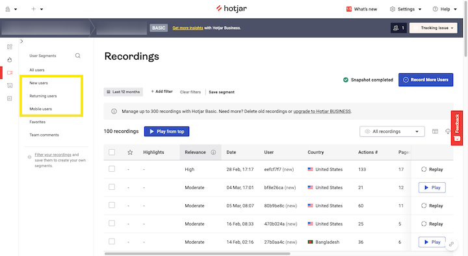
Task: Click the upgrade to Hotjar BUSINESS link
Action: pyautogui.click(x=322, y=111)
